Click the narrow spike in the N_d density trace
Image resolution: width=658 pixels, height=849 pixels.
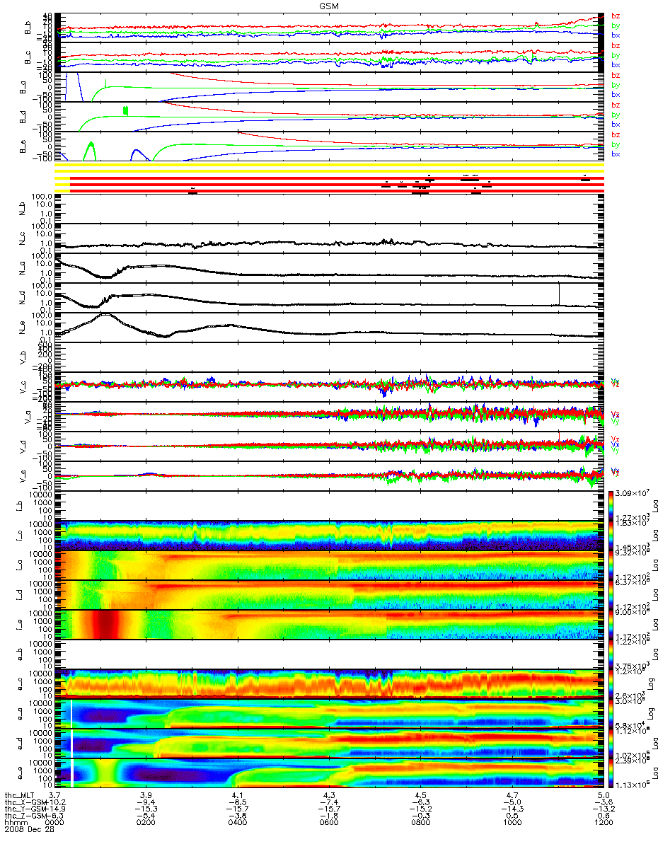(x=558, y=294)
